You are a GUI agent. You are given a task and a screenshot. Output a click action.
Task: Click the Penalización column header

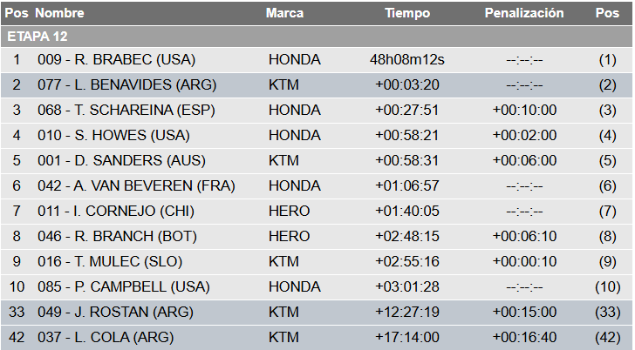point(524,14)
